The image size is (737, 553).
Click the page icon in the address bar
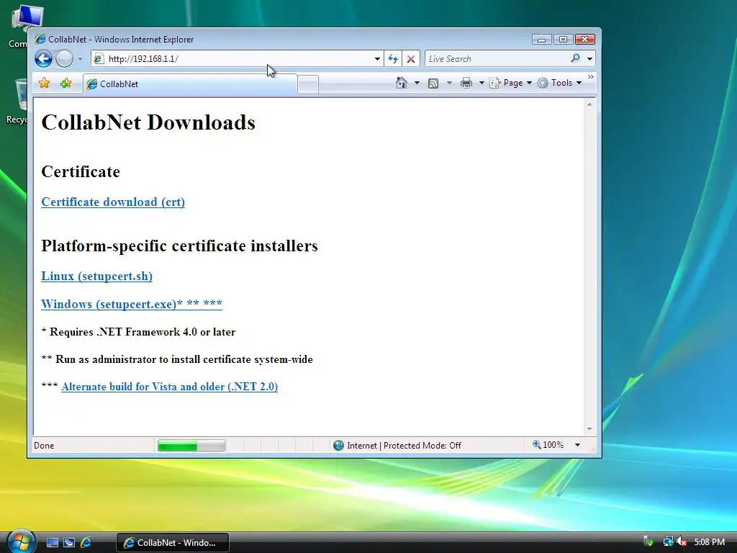point(98,59)
